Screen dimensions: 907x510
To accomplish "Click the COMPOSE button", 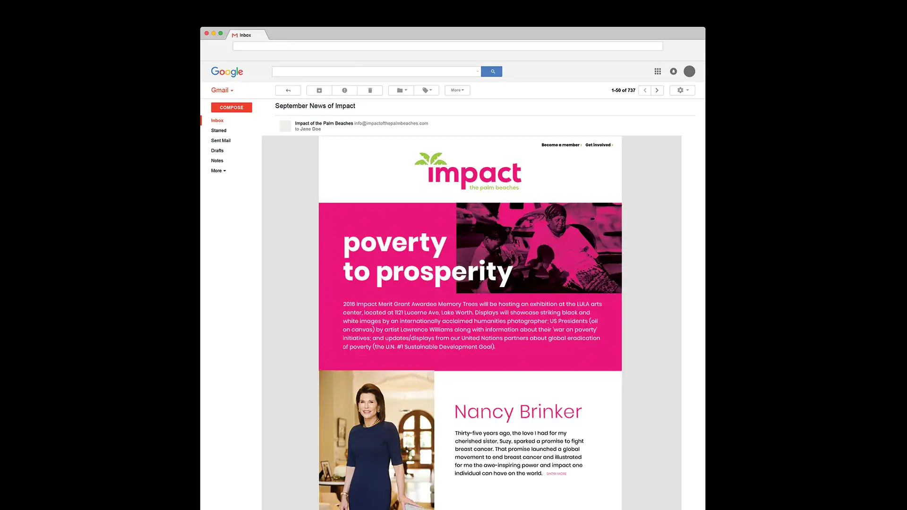I will tap(231, 108).
